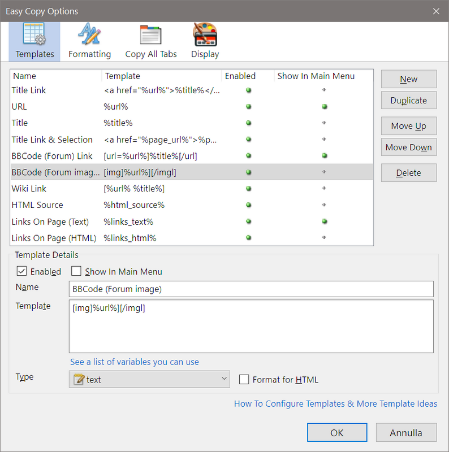
Task: Select the Links On Page (Text) row
Action: click(192, 221)
